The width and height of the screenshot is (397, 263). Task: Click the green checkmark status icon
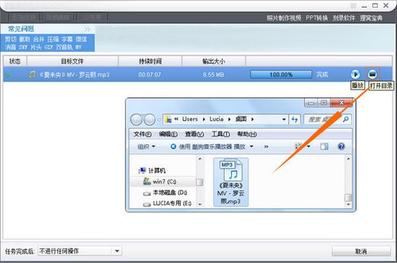tap(8, 75)
